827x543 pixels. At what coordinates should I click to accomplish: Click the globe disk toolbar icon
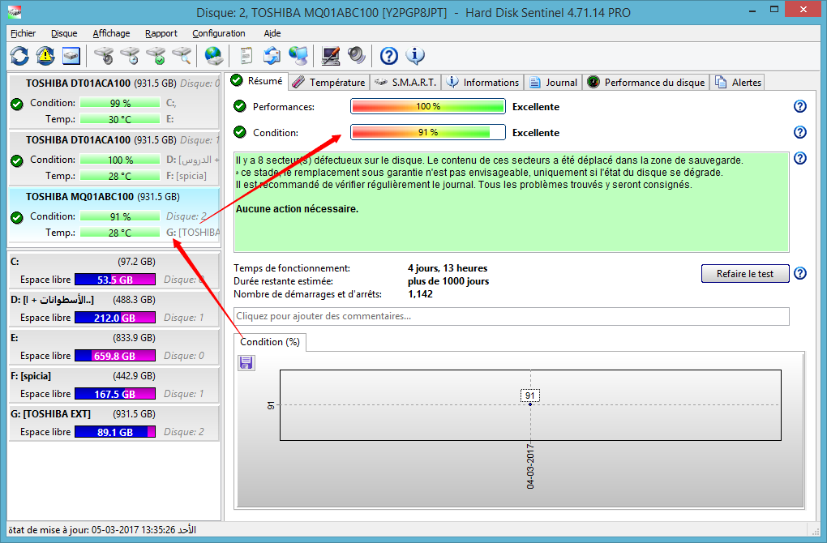coord(213,56)
